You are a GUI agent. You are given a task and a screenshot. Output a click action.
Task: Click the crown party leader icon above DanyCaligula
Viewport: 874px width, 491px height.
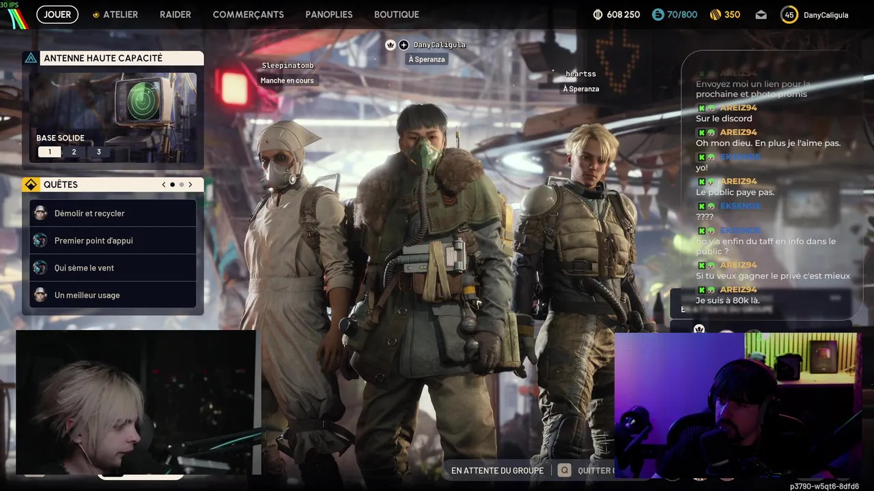pyautogui.click(x=391, y=45)
